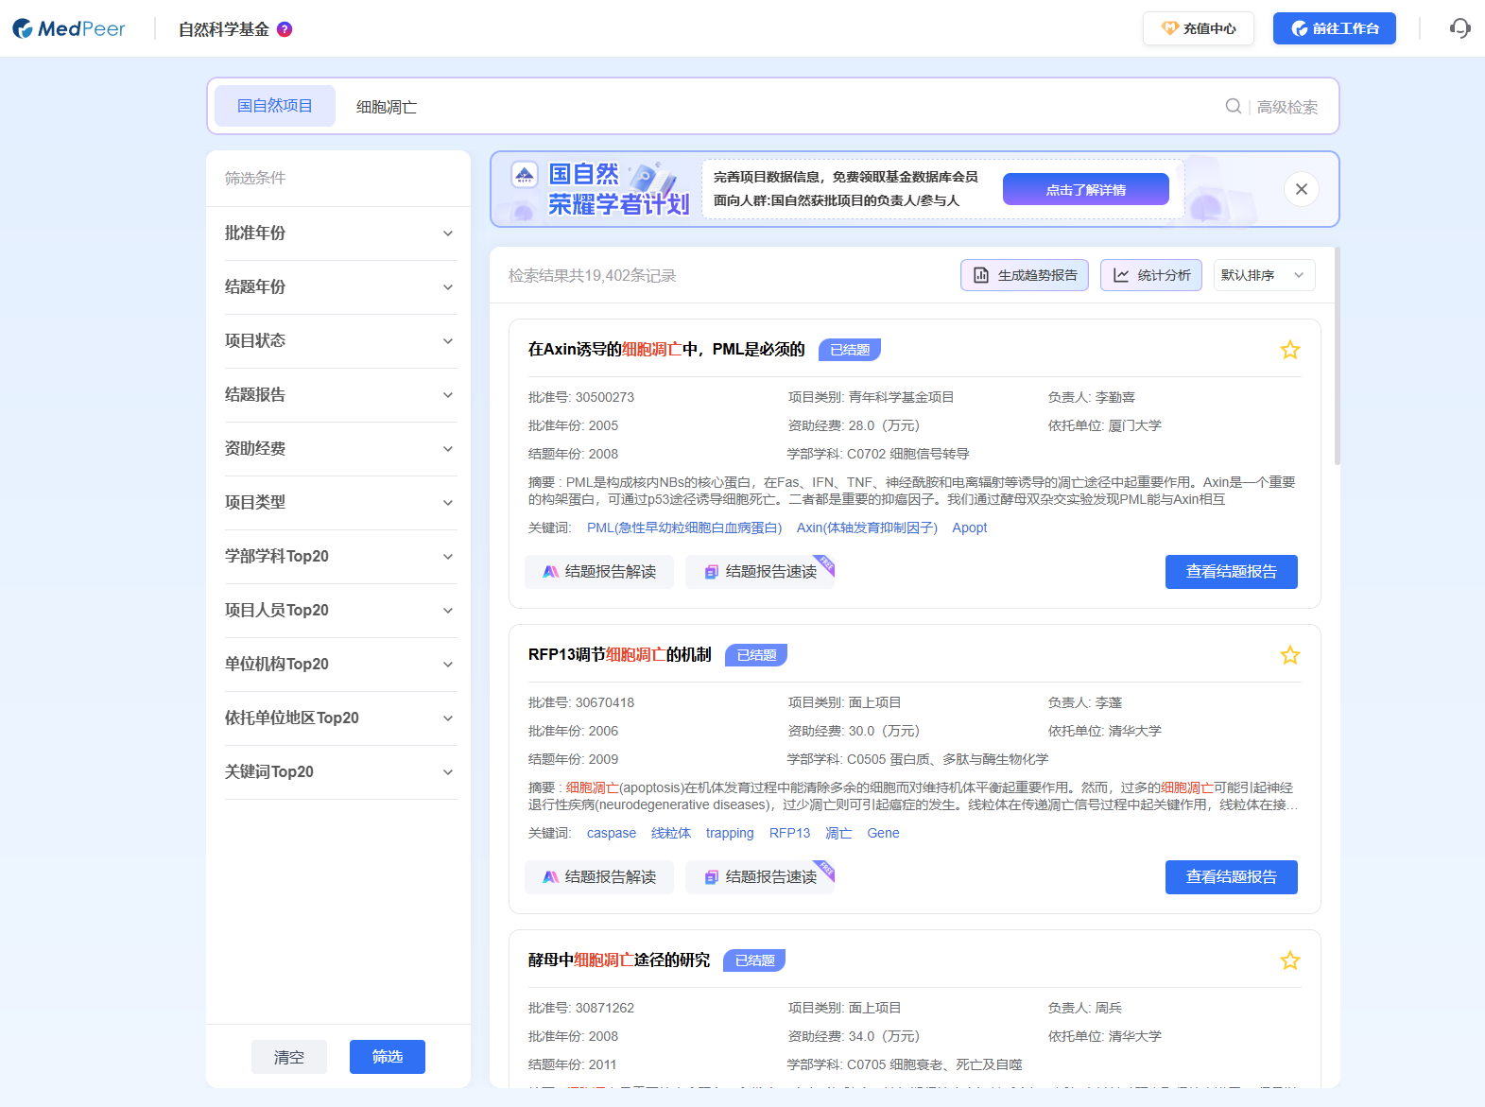Click keyword 线粒体
1485x1107 pixels.
(671, 833)
